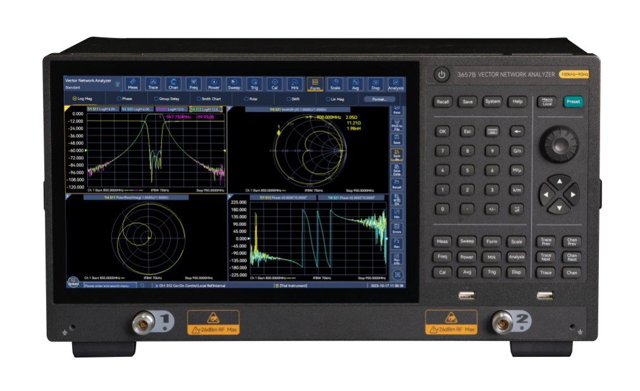Select the Phase format radio button

pos(125,98)
